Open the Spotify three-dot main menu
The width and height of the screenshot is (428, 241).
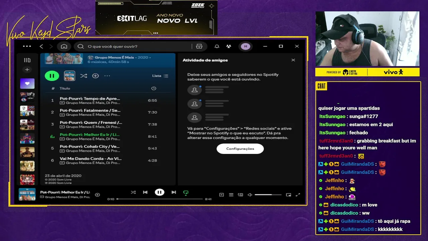coord(27,47)
